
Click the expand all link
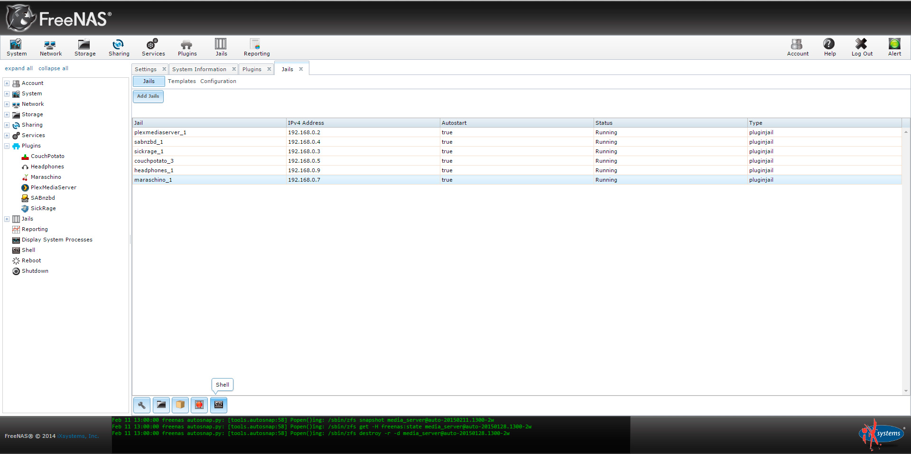19,68
